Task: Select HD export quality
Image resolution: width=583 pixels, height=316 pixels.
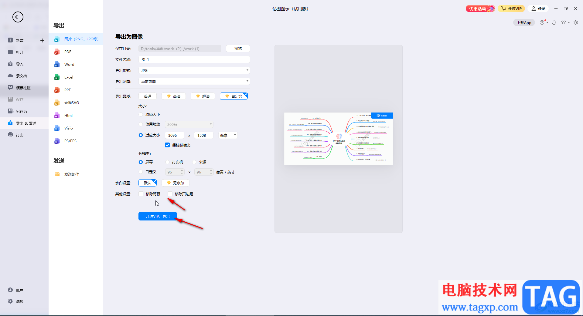Action: pyautogui.click(x=174, y=96)
